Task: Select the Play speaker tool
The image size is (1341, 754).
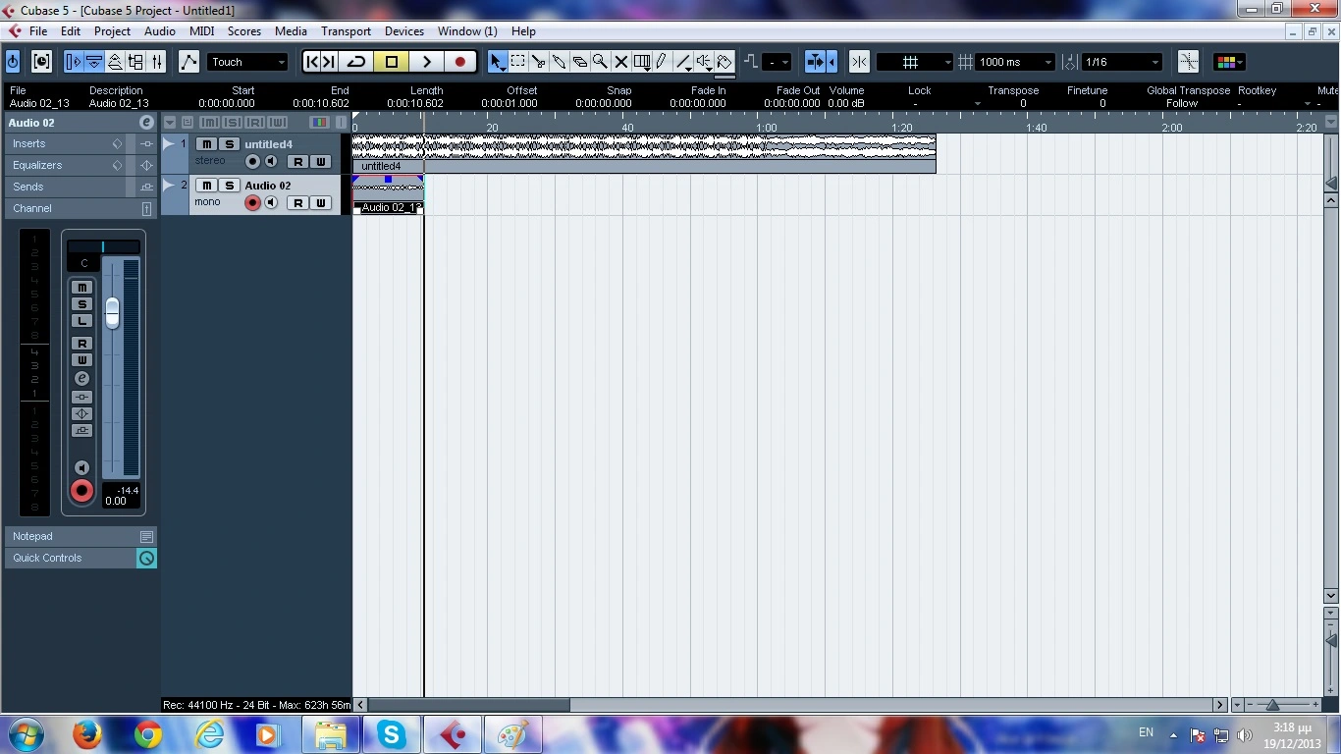Action: pyautogui.click(x=704, y=62)
